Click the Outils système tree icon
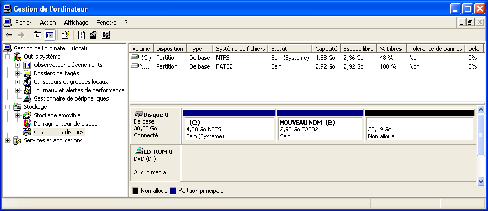This screenshot has height=211, width=488. click(x=17, y=57)
